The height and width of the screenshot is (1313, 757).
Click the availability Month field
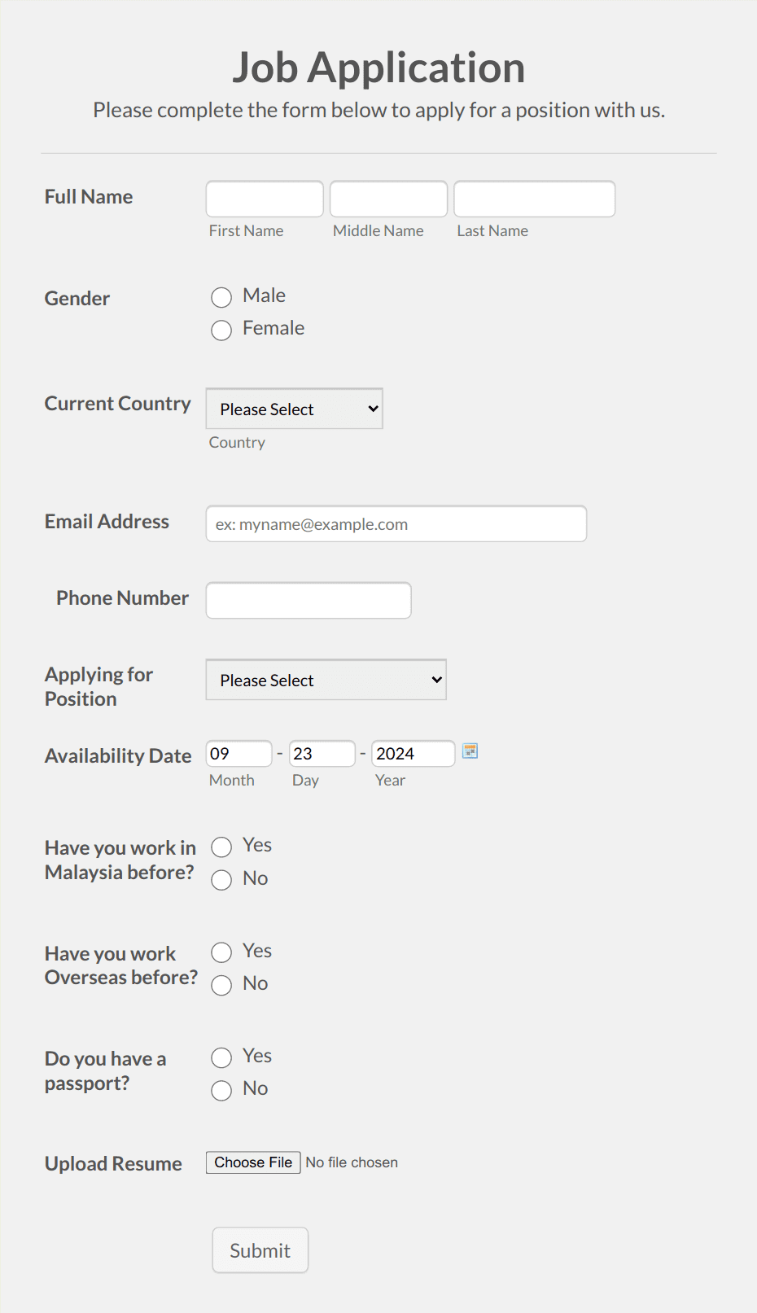point(238,754)
